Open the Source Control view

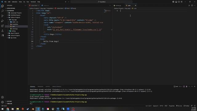click(x=2, y=16)
